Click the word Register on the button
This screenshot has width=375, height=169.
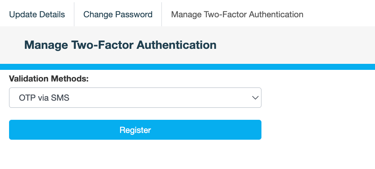(135, 130)
